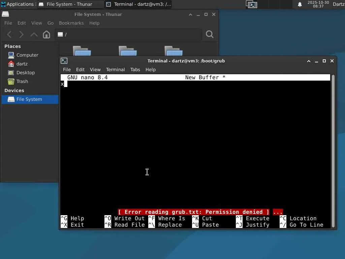The width and height of the screenshot is (345, 259).
Task: Select Computer in Thunar Places sidebar
Action: [27, 55]
